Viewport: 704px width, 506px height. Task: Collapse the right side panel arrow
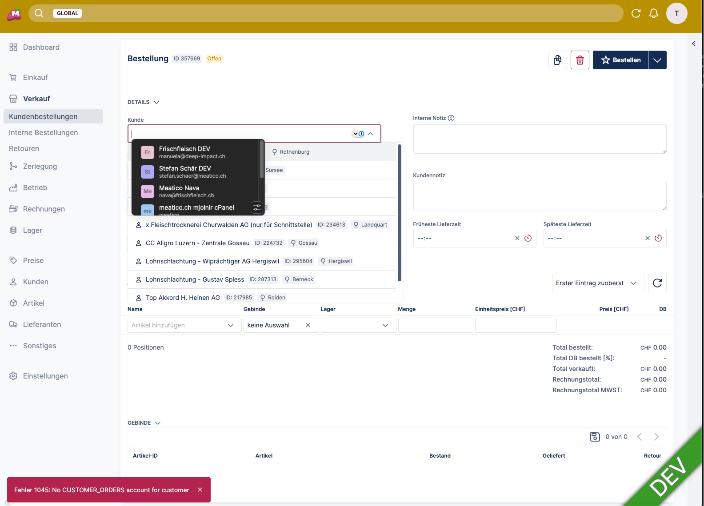[x=693, y=44]
